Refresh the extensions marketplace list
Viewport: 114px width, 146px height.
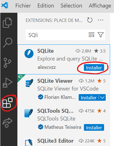pos(90,20)
